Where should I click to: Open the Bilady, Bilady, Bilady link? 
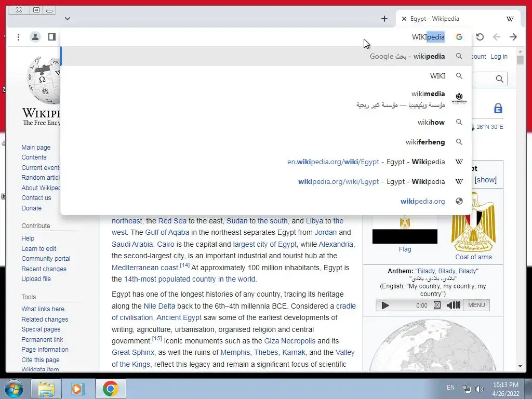tap(447, 271)
